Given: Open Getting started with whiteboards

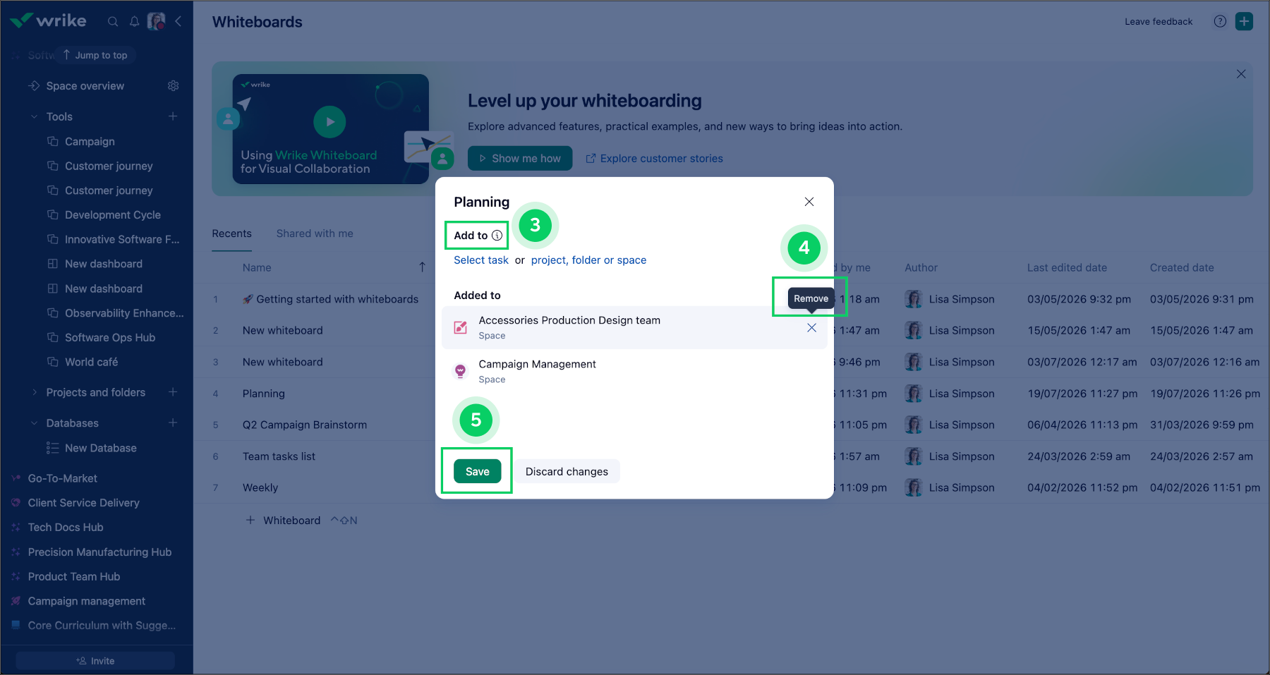Looking at the screenshot, I should 337,299.
